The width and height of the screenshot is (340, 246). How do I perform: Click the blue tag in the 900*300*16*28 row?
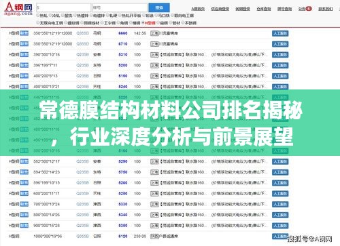coord(24,226)
